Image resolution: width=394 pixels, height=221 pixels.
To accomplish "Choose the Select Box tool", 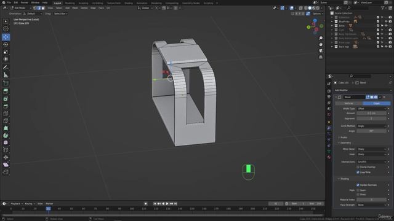I will click(x=6, y=21).
